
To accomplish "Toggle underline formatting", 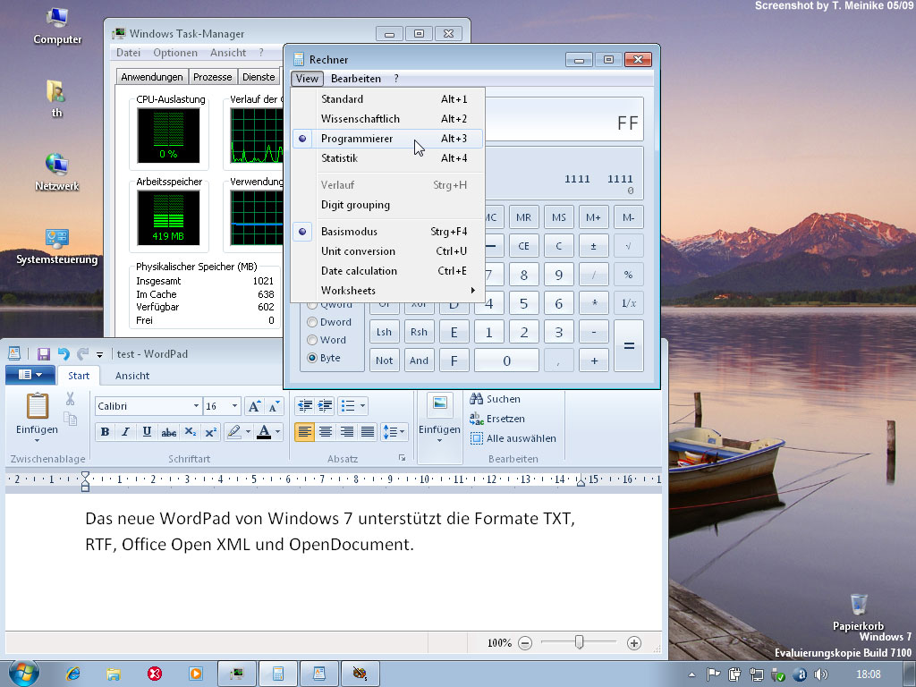I will pos(147,432).
